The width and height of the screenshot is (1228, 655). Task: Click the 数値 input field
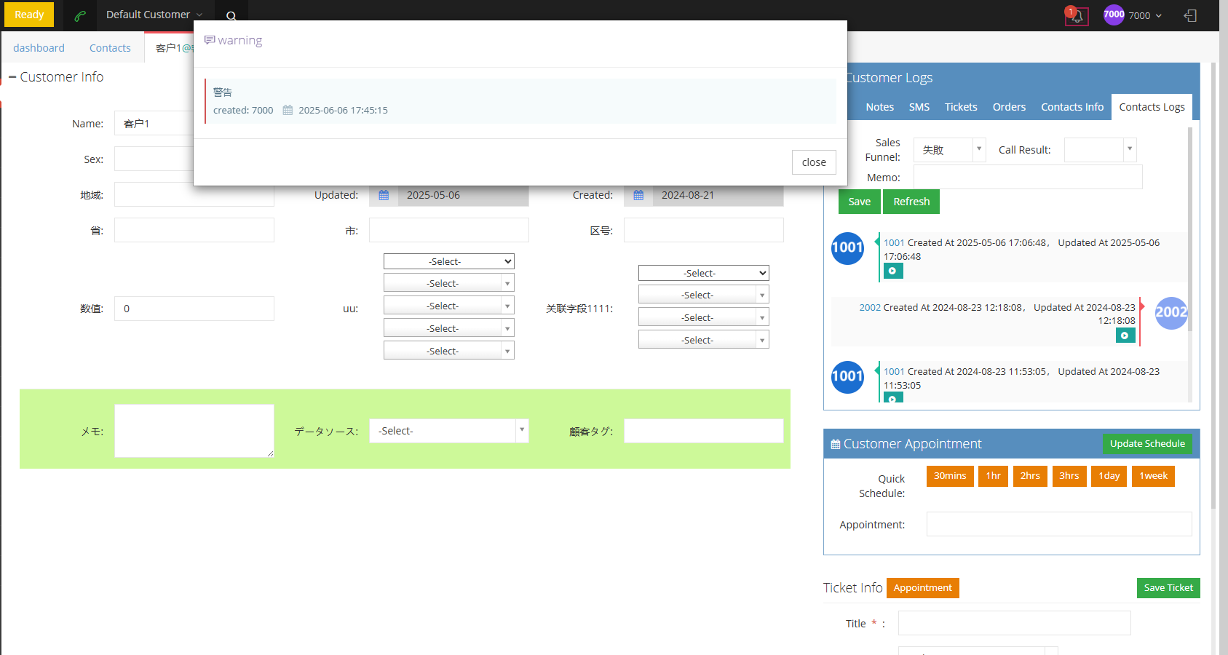pos(194,309)
